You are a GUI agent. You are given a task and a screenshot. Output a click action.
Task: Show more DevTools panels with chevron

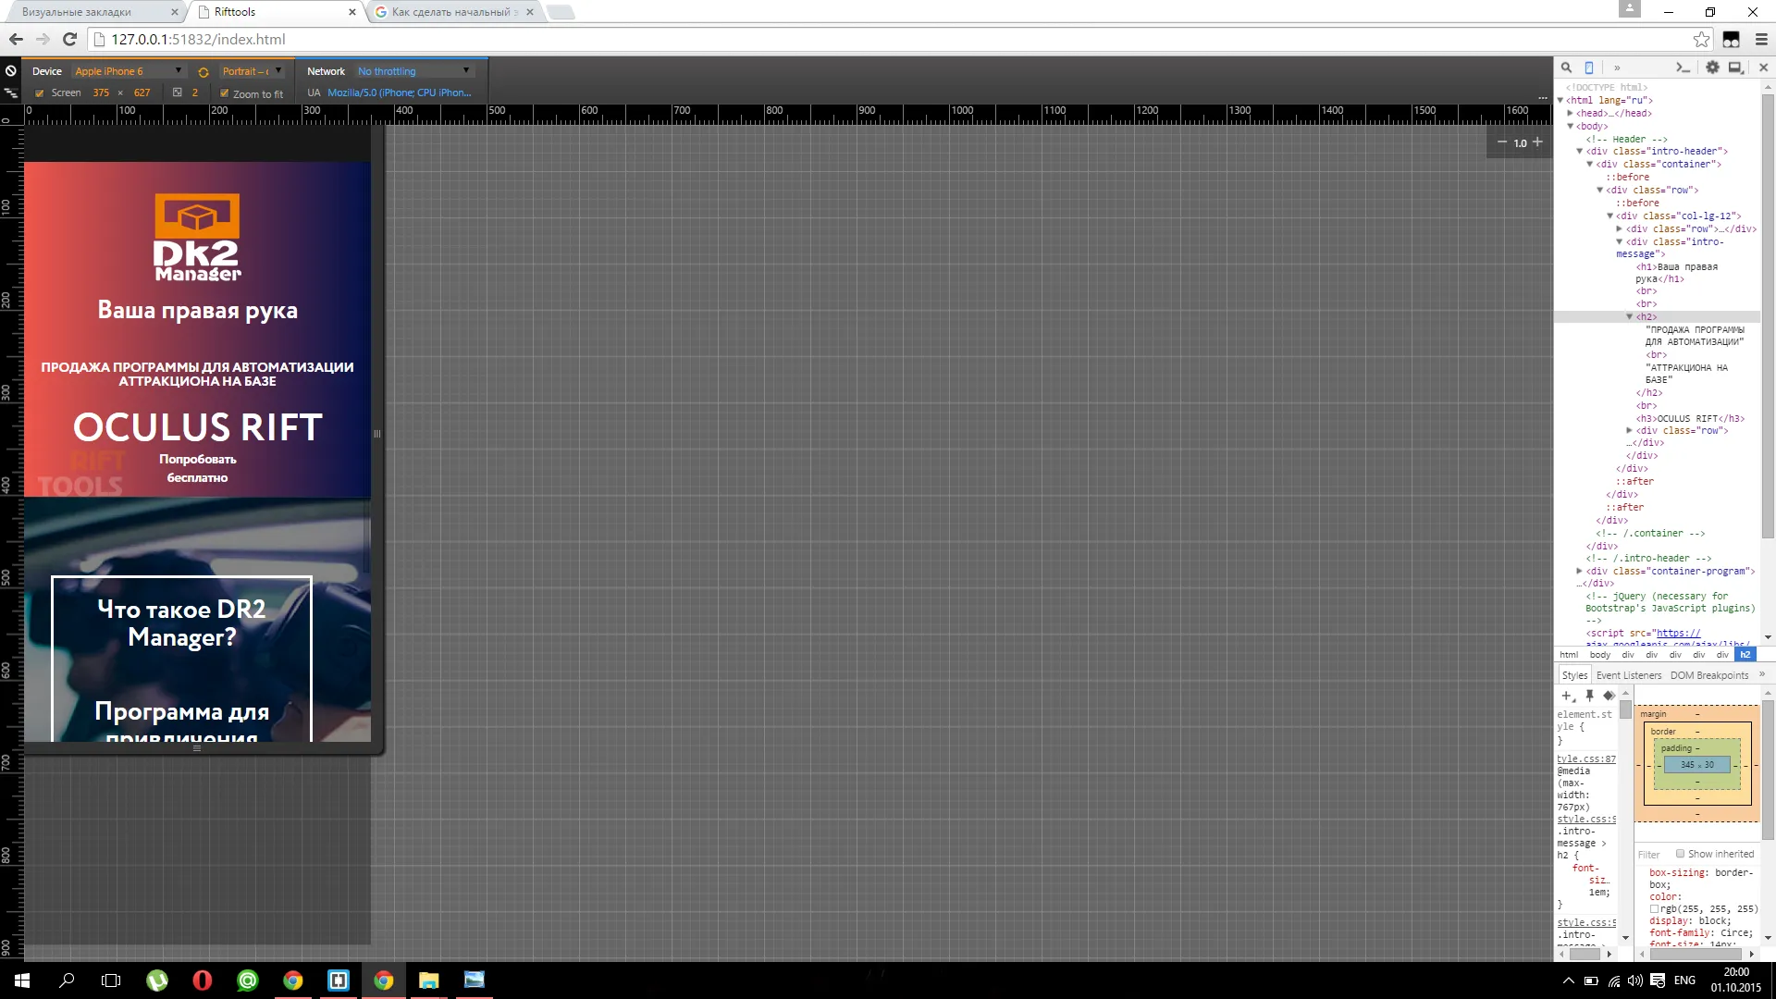[x=1617, y=68]
